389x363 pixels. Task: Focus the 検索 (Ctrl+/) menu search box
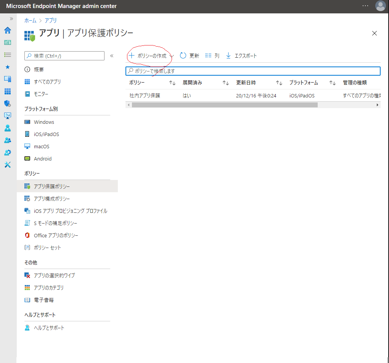pos(64,56)
